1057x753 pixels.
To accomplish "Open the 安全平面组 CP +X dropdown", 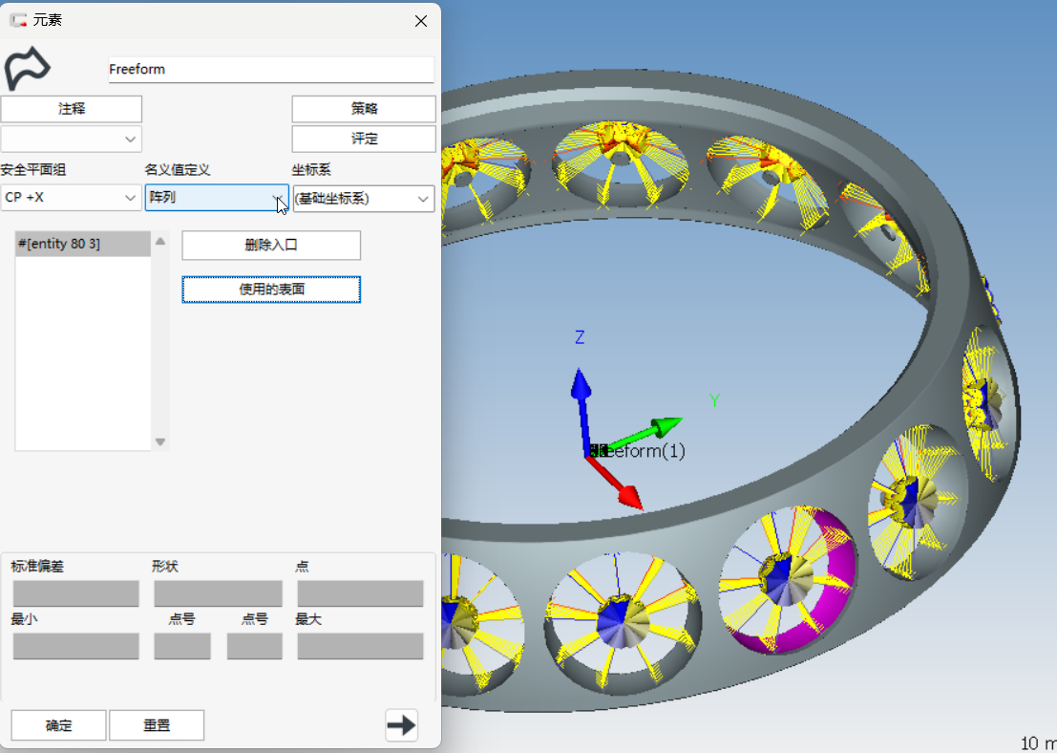I will pyautogui.click(x=71, y=198).
